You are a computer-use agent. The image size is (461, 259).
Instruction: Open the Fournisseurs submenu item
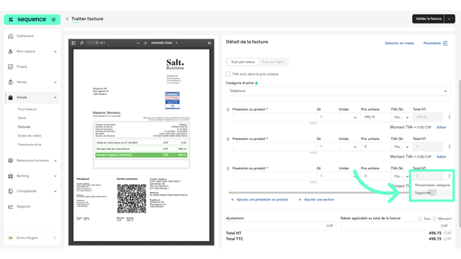[x=27, y=109]
